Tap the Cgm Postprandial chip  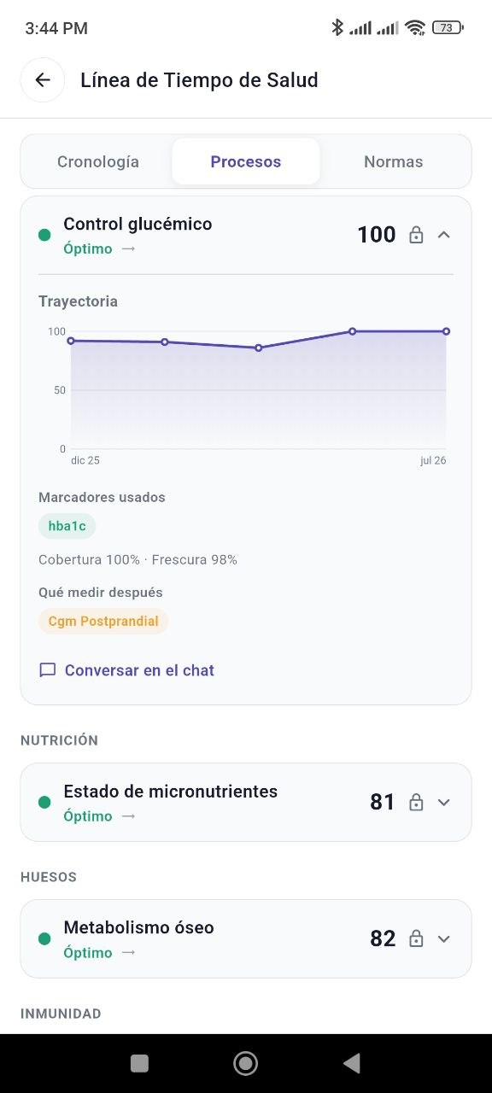103,622
